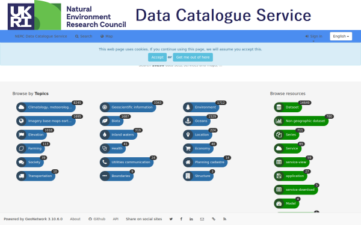The image size is (361, 225).
Task: Open the GeoNetwork 3.10.6.0 link
Action: click(44, 219)
